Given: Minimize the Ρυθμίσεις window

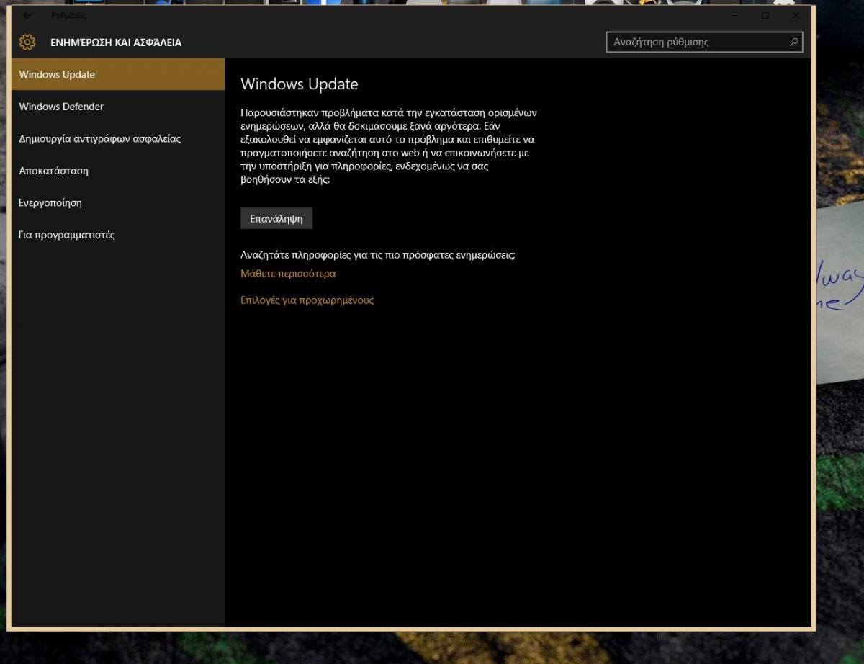Looking at the screenshot, I should click(x=734, y=15).
